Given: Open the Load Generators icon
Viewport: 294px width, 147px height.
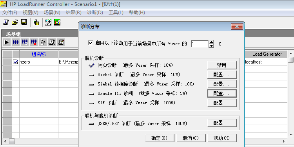Looking at the screenshot, I should click(x=36, y=22).
